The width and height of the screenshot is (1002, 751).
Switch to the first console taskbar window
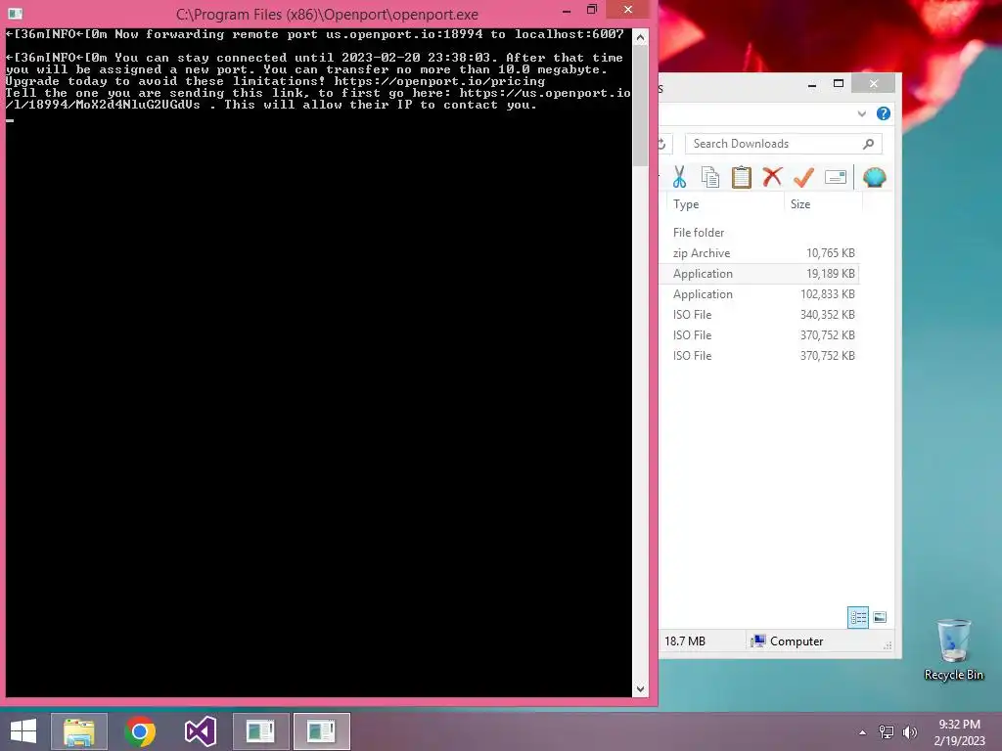coord(260,731)
